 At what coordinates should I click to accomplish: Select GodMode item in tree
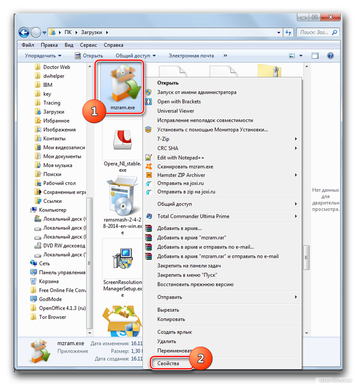[x=50, y=299]
